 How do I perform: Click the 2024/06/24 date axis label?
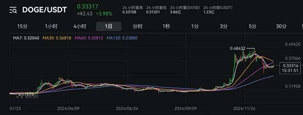[127, 109]
